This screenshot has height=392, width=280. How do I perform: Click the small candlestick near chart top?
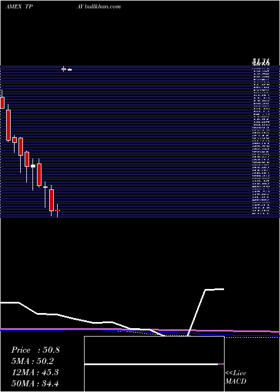[x=64, y=69]
